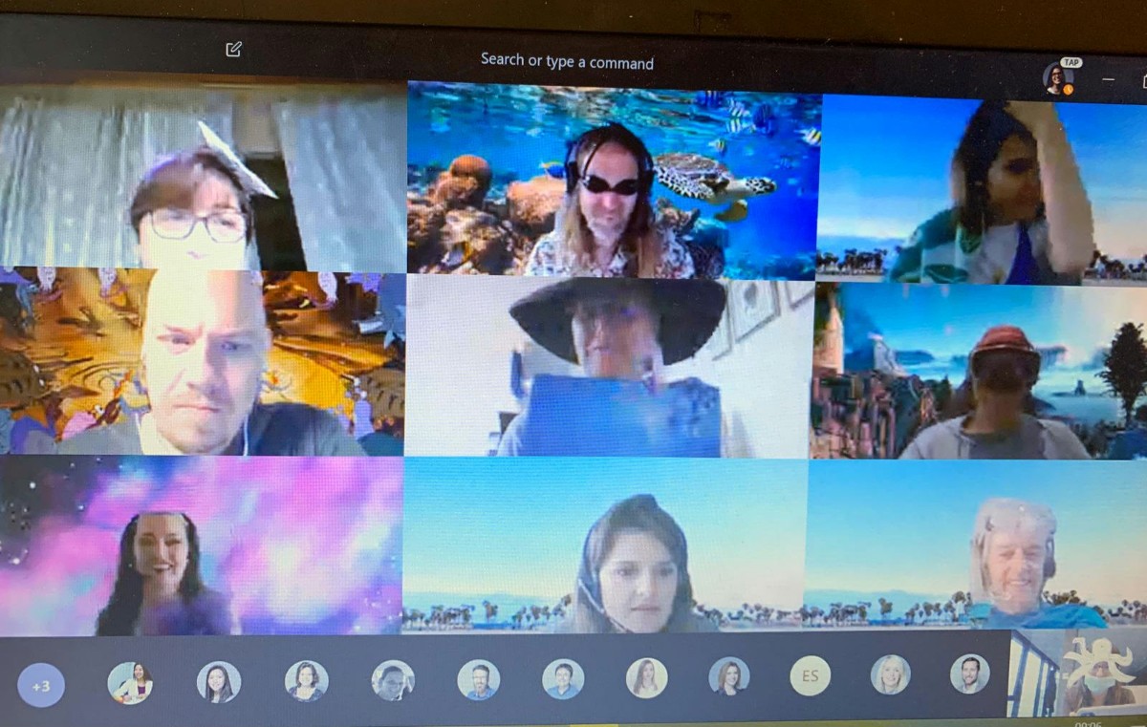Select the last participant avatar, man in suit
This screenshot has height=727, width=1147.
click(969, 674)
